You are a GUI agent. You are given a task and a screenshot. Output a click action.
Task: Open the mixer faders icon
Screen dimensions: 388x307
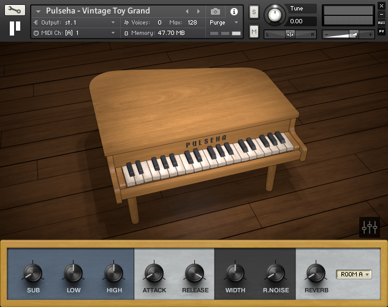coord(370,227)
